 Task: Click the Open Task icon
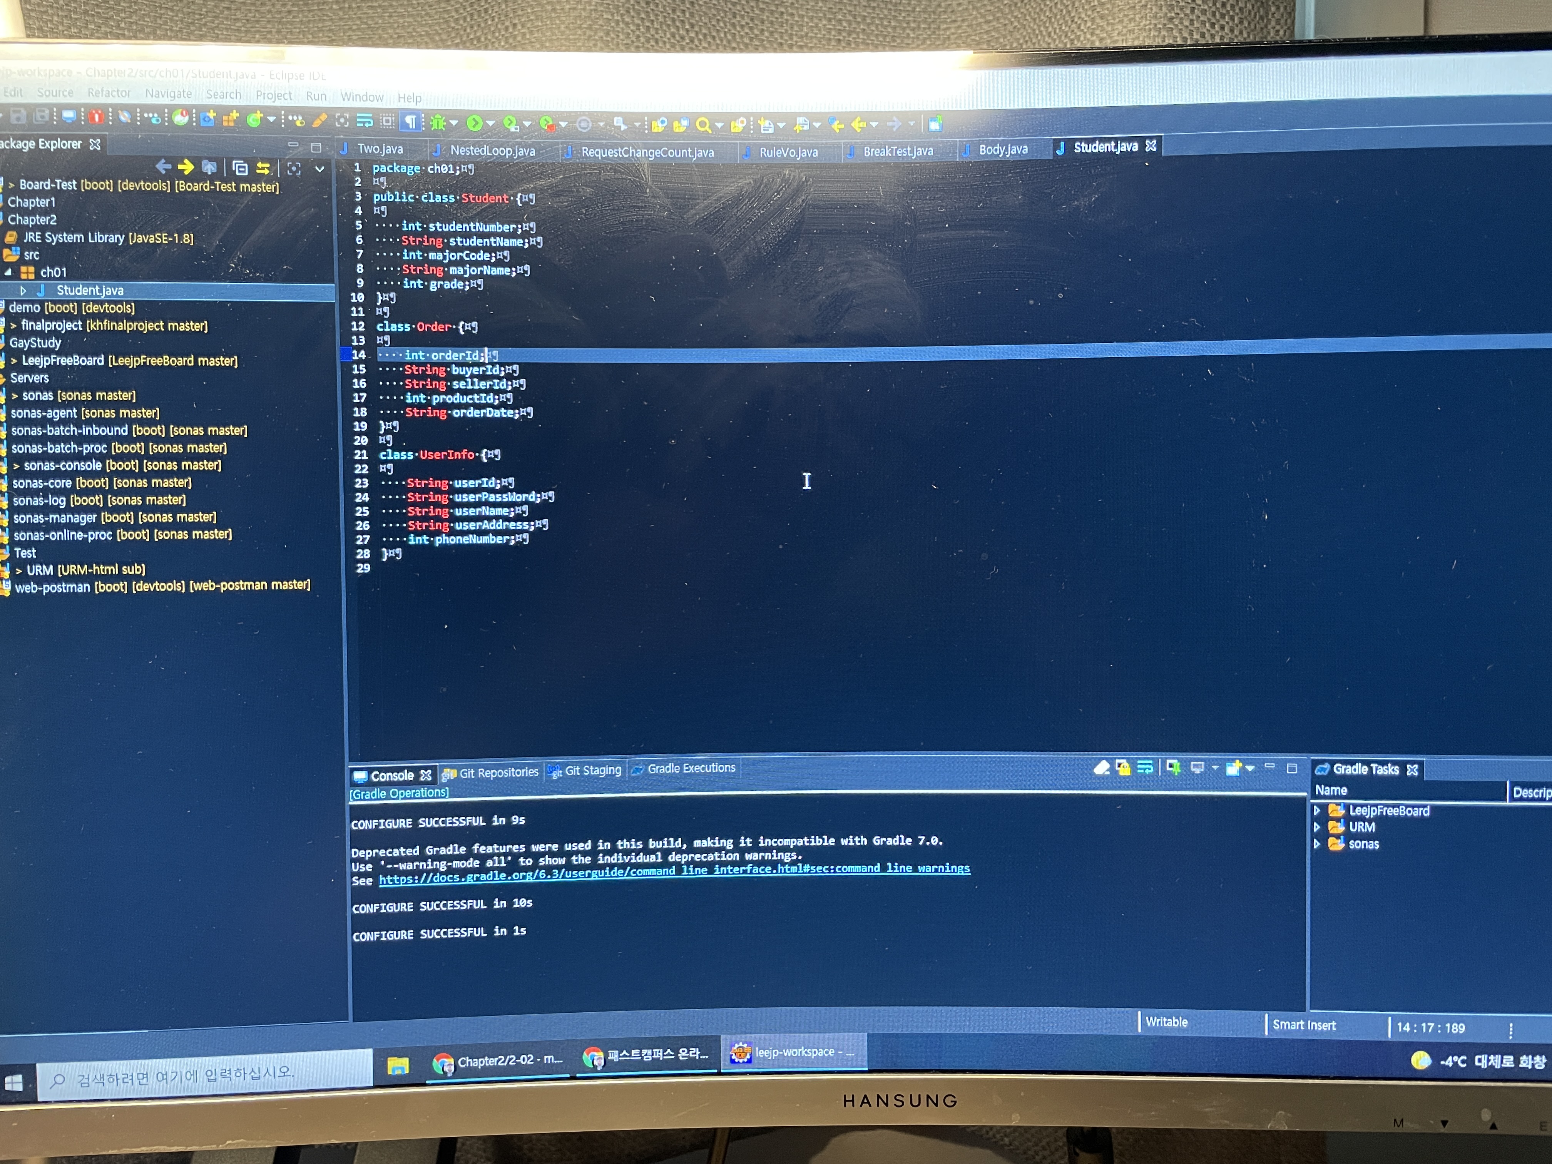681,125
